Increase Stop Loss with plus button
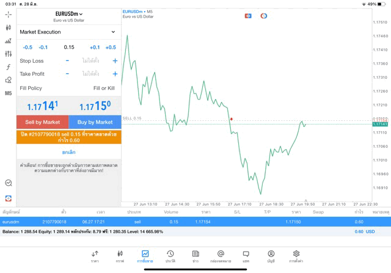The width and height of the screenshot is (391, 273). pyautogui.click(x=115, y=61)
